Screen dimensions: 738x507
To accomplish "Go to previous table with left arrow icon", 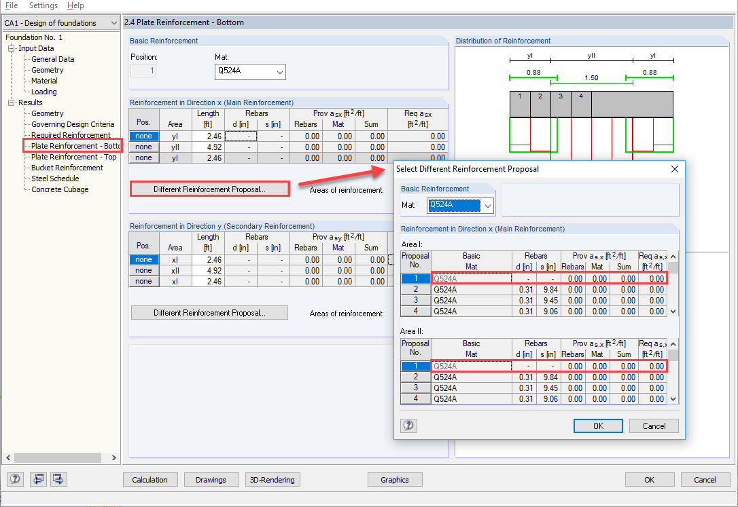I will (38, 478).
